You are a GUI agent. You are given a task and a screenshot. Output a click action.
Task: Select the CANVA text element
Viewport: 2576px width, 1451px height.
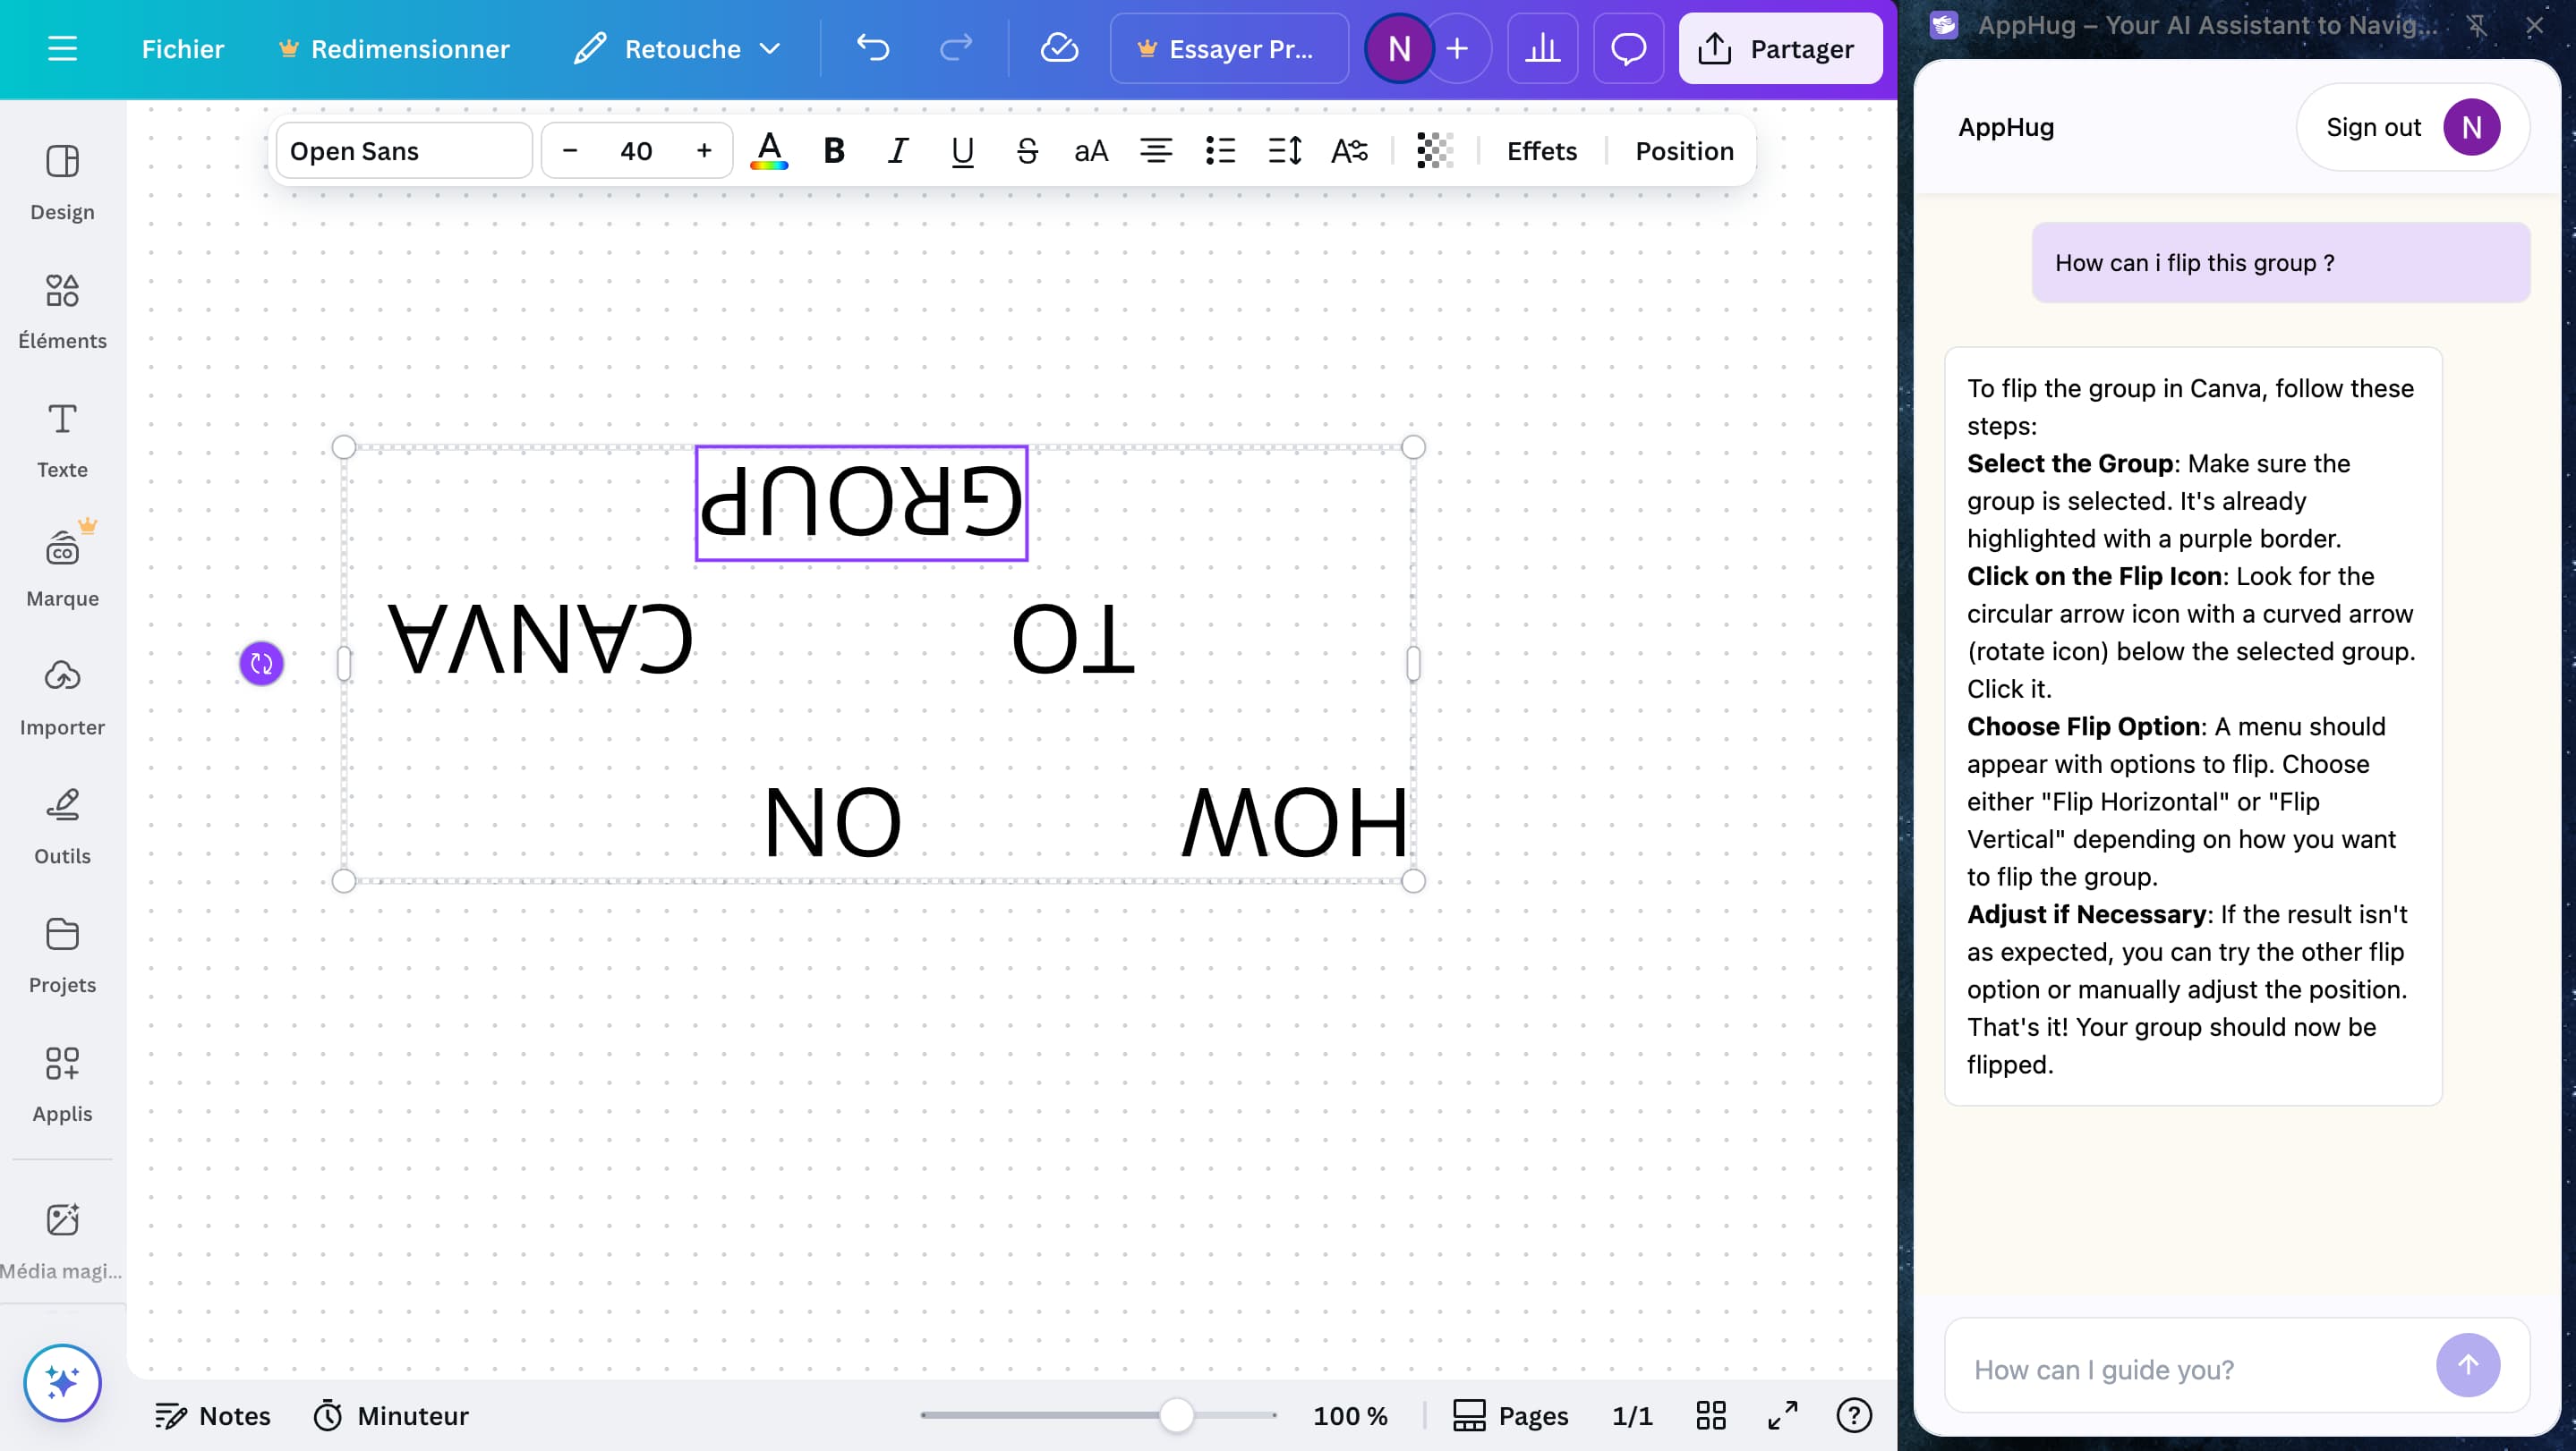point(540,639)
